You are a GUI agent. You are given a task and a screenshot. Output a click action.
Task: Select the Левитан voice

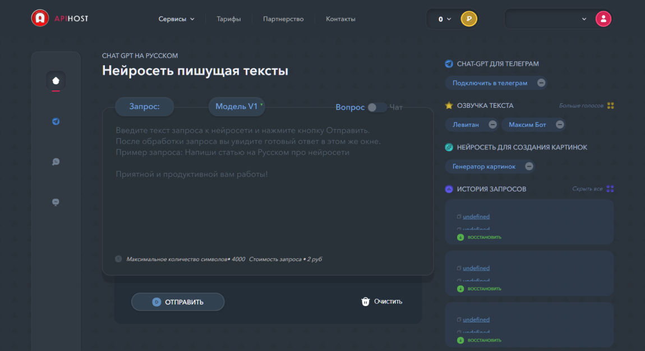coord(466,125)
